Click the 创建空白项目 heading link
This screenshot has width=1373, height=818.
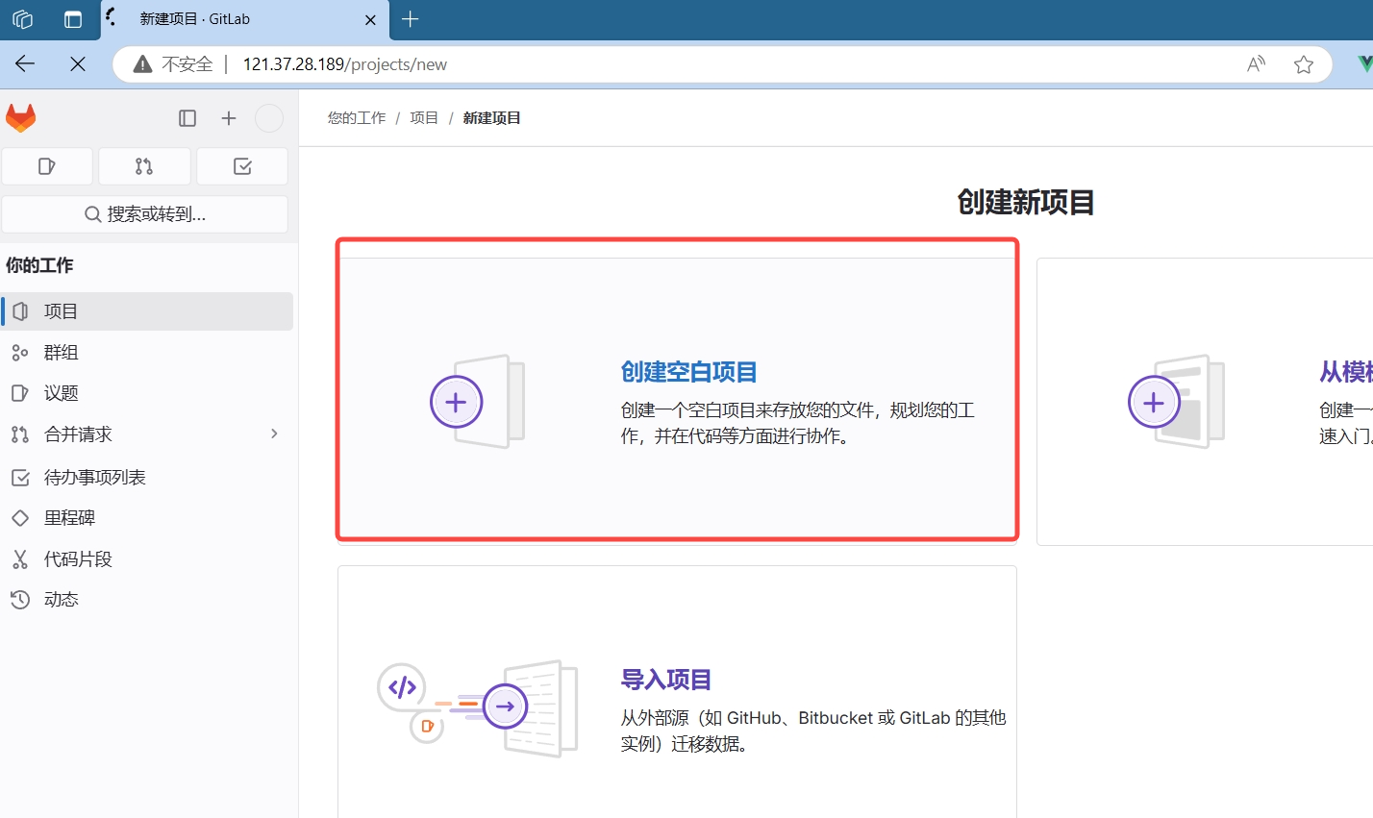(x=689, y=372)
